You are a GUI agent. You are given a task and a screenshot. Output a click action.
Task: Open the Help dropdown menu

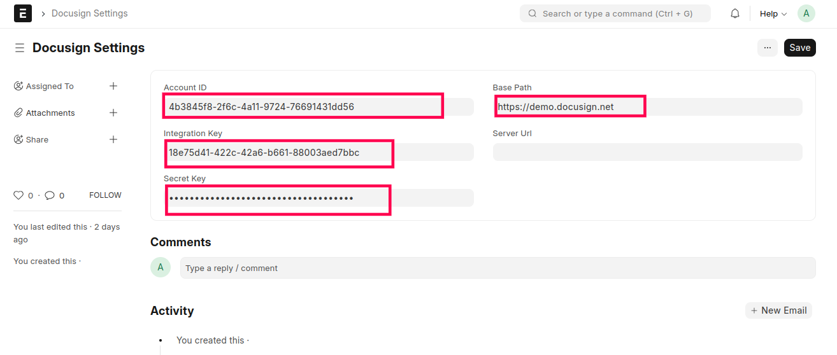click(x=773, y=13)
